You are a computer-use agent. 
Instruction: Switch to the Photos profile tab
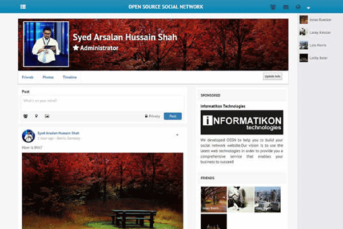pyautogui.click(x=48, y=77)
